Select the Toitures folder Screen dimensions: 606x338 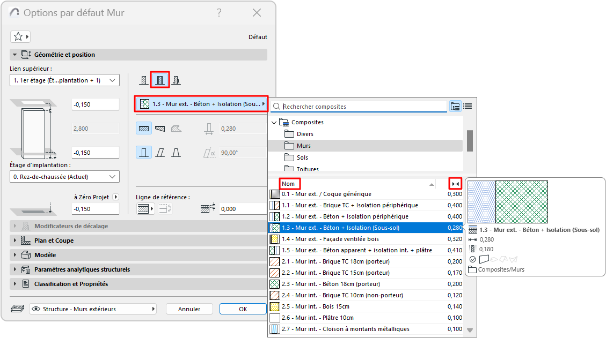[302, 169]
